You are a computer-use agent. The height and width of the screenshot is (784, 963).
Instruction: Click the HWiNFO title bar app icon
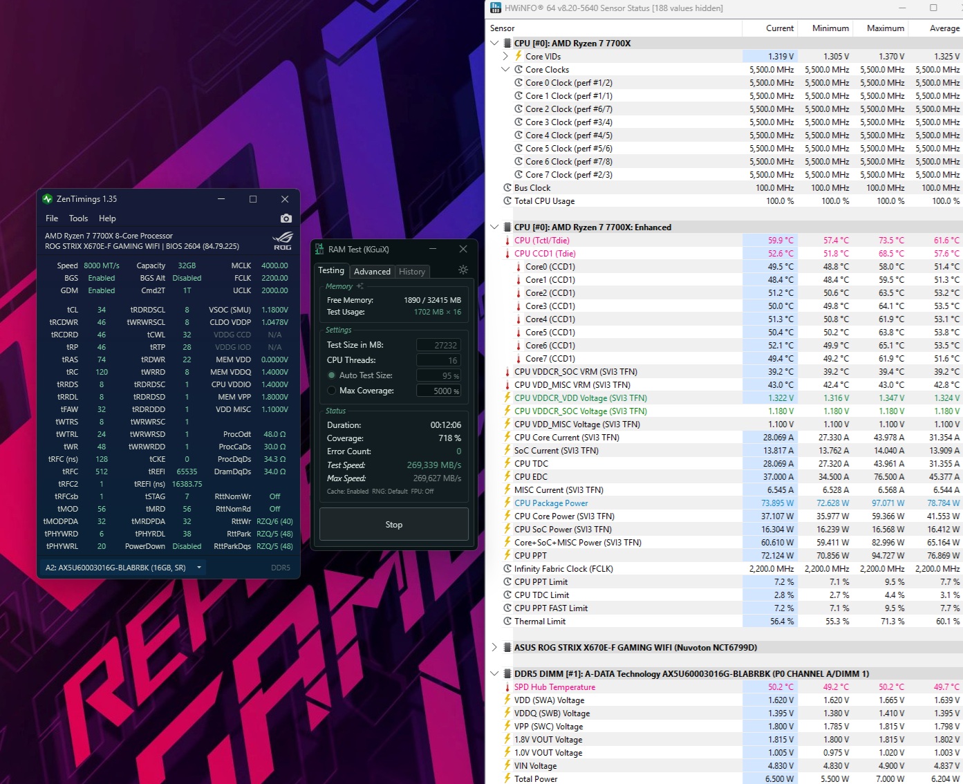[x=496, y=8]
